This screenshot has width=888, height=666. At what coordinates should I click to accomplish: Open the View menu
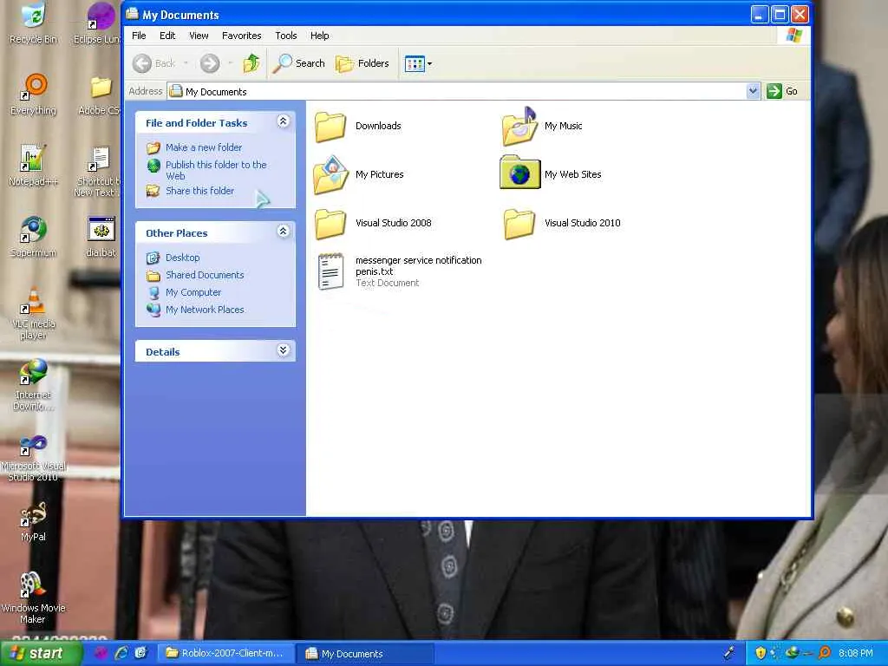tap(199, 36)
